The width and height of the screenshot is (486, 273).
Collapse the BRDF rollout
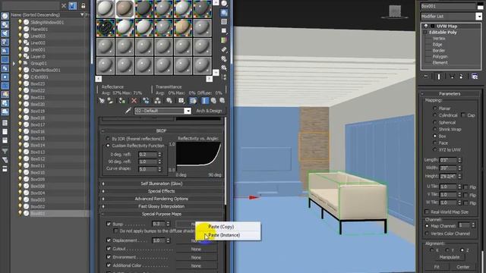point(161,130)
